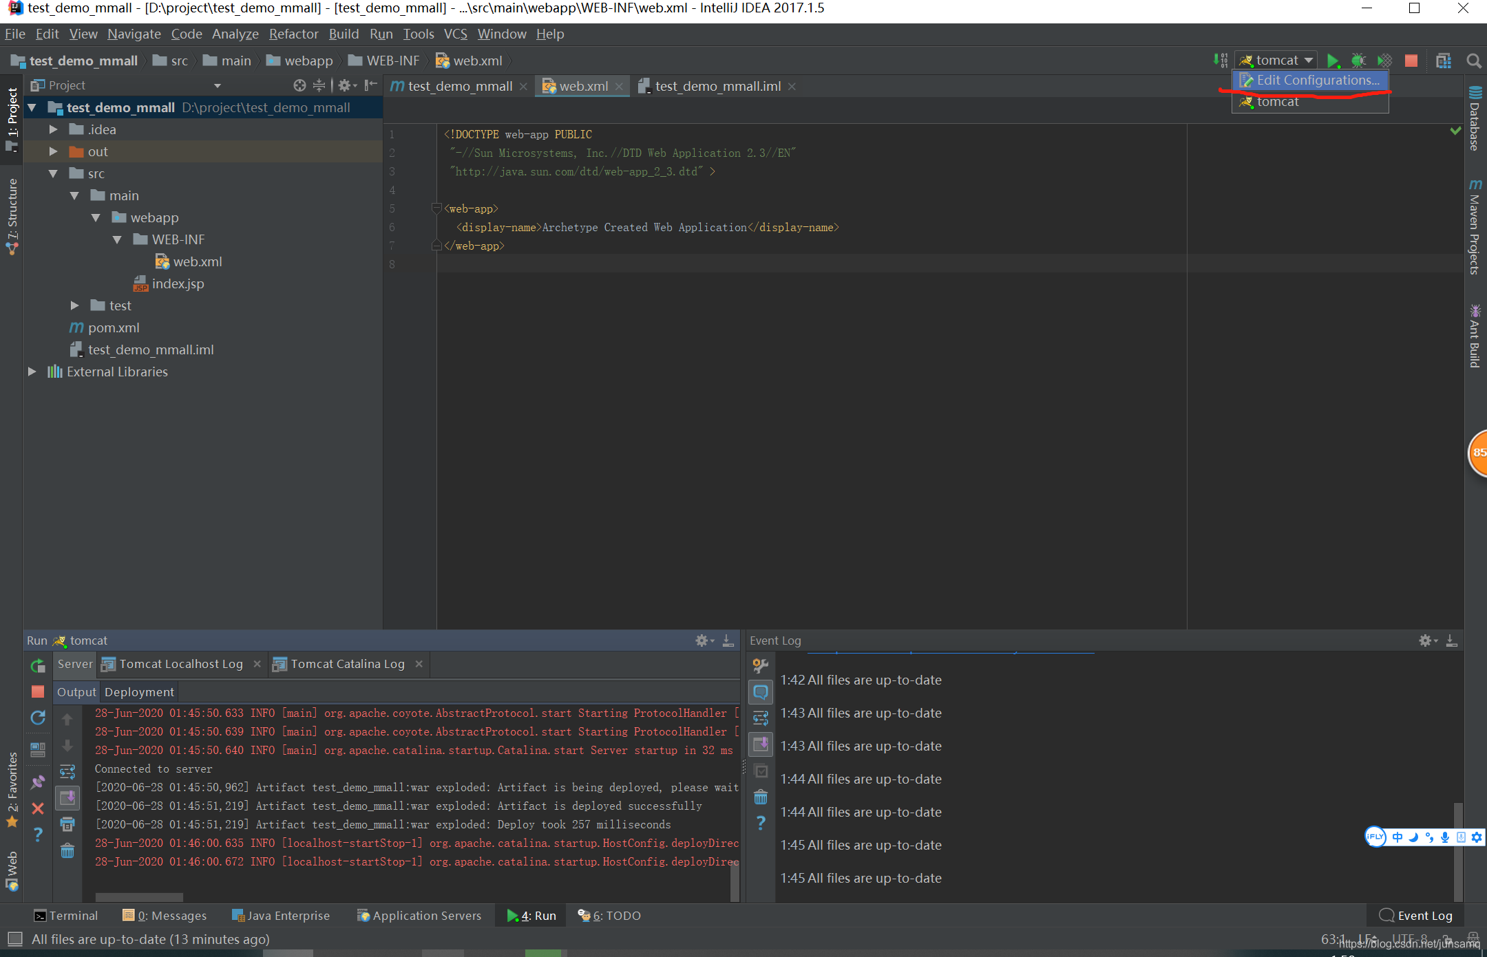This screenshot has height=957, width=1487.
Task: Collapse the test_demo_mmall project root
Action: coord(32,108)
